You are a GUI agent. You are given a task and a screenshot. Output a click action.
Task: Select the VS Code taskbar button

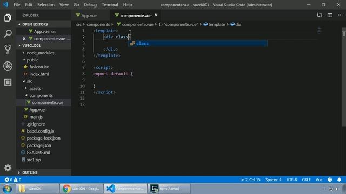click(125, 189)
